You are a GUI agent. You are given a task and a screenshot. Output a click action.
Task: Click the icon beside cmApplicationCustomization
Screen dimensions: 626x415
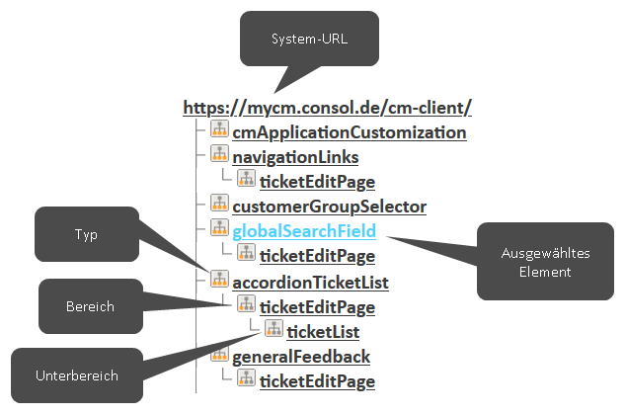[x=219, y=130]
